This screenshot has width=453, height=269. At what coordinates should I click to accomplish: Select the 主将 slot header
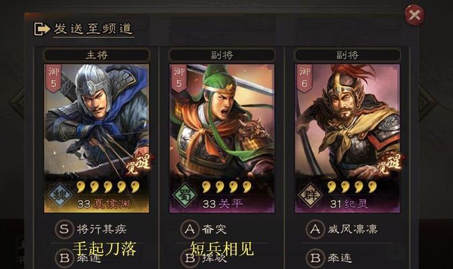click(x=96, y=54)
